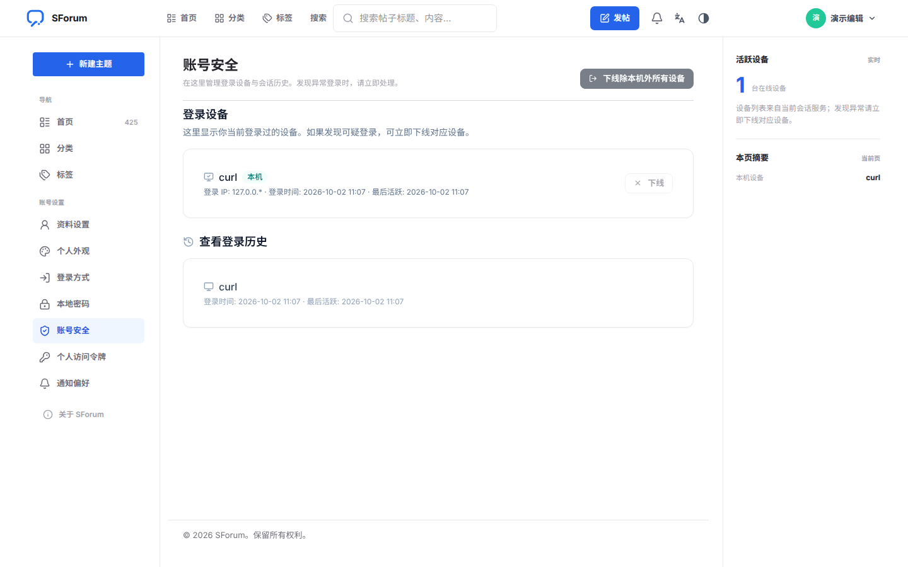Go to sidebar 首页 with 425 count
Image resolution: width=908 pixels, height=567 pixels.
[x=88, y=122]
